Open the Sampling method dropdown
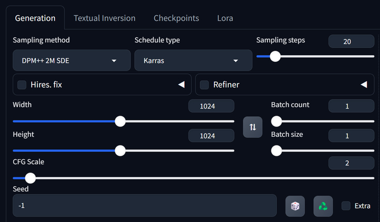Image resolution: width=380 pixels, height=222 pixels. (x=71, y=60)
